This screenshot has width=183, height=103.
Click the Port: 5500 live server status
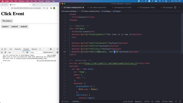click(167, 102)
